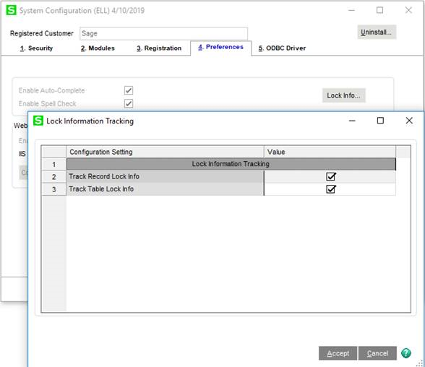Maximize the Lock Information Tracking dialog
The height and width of the screenshot is (367, 425).
380,121
